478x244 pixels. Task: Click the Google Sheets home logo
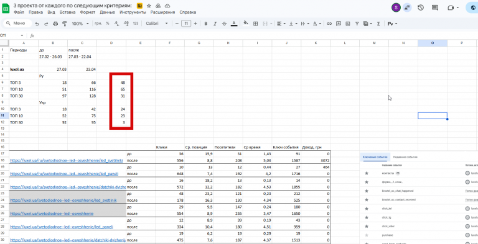(6, 9)
